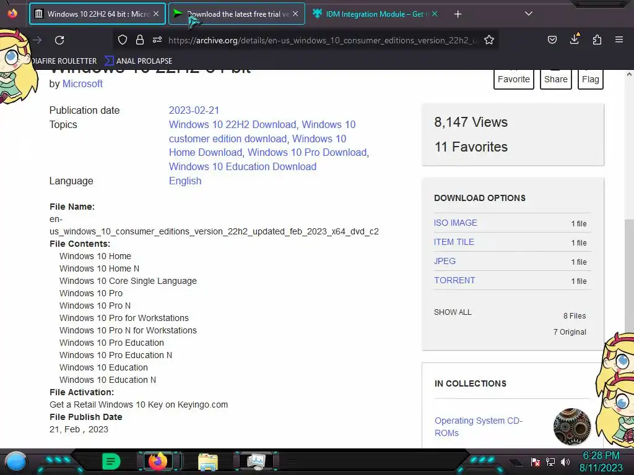Select 'Windows 10 Core Single Language' line
The image size is (634, 475).
[x=128, y=281]
